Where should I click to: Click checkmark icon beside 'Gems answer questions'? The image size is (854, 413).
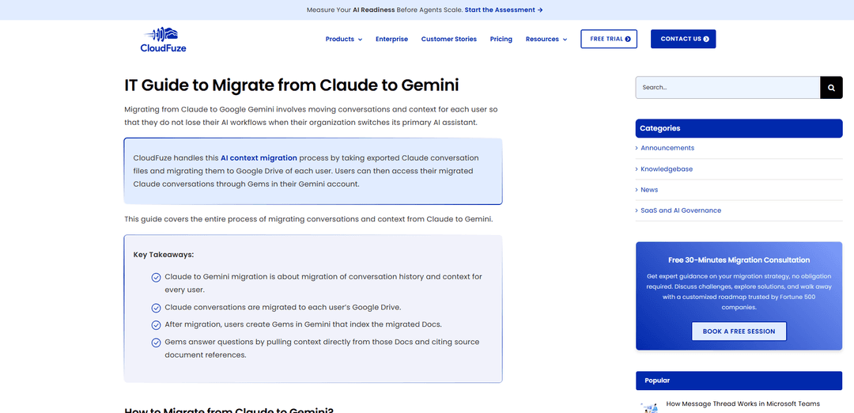tap(156, 343)
